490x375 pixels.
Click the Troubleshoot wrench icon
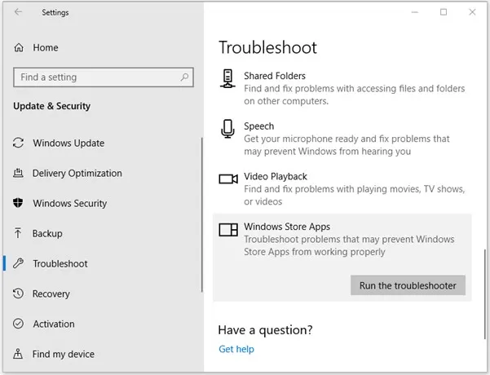(x=18, y=264)
